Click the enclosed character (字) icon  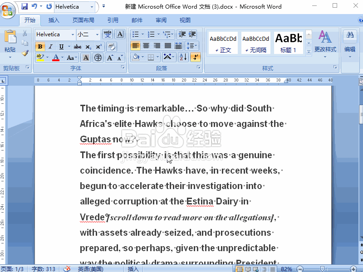pyautogui.click(x=98, y=58)
